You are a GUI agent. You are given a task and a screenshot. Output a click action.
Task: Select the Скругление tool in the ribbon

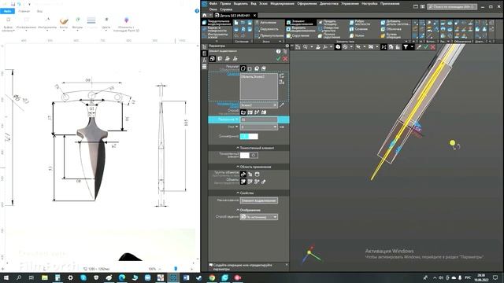pyautogui.click(x=298, y=35)
